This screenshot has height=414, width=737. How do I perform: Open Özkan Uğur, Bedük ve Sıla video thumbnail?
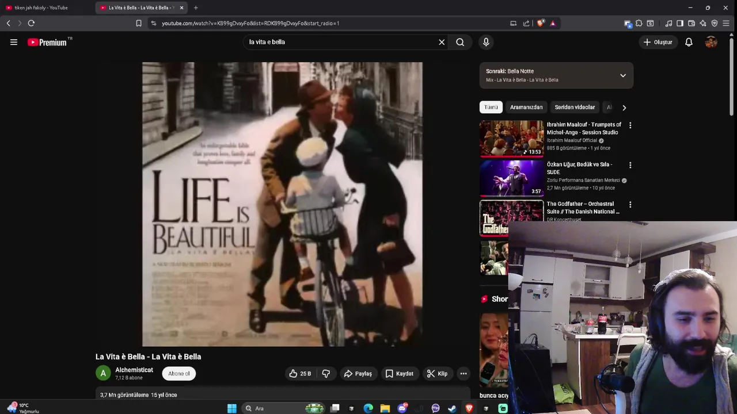point(511,178)
